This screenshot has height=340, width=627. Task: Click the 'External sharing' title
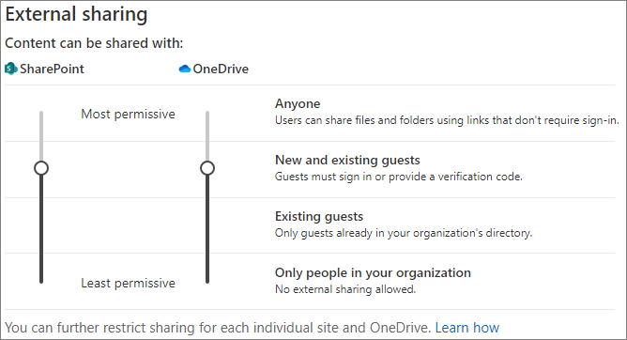point(76,14)
